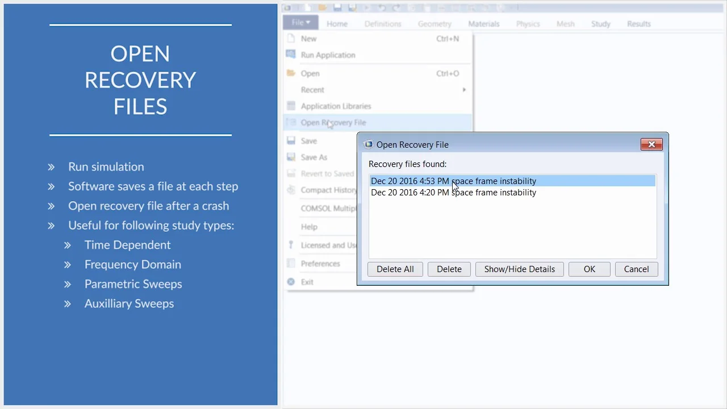Click the Save As icon in quick access toolbar
This screenshot has width=727, height=409.
pos(352,8)
